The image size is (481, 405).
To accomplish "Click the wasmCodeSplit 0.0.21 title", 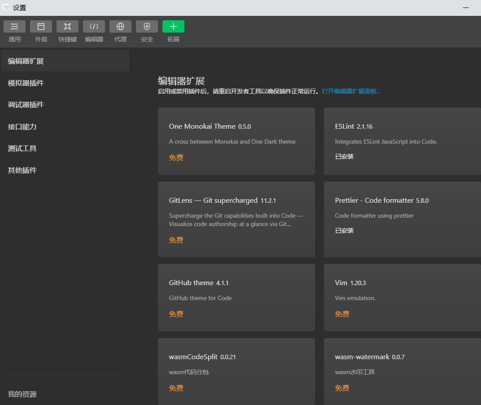I will (202, 357).
